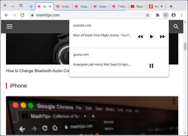Open the Extensions puzzle icon

pyautogui.click(x=157, y=15)
